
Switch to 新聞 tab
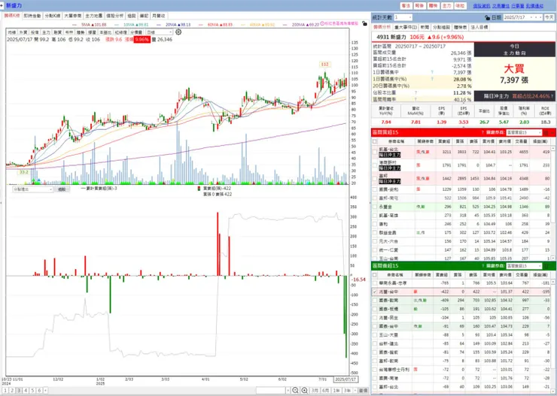[x=425, y=27]
